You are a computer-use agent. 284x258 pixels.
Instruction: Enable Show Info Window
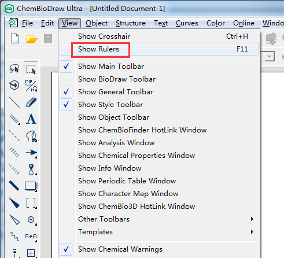pyautogui.click(x=159, y=168)
